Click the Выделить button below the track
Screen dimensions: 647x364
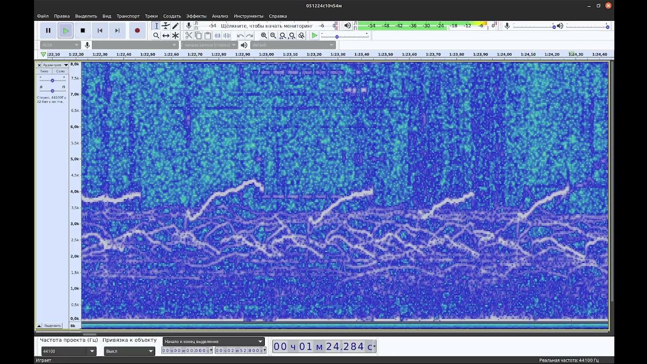point(53,326)
